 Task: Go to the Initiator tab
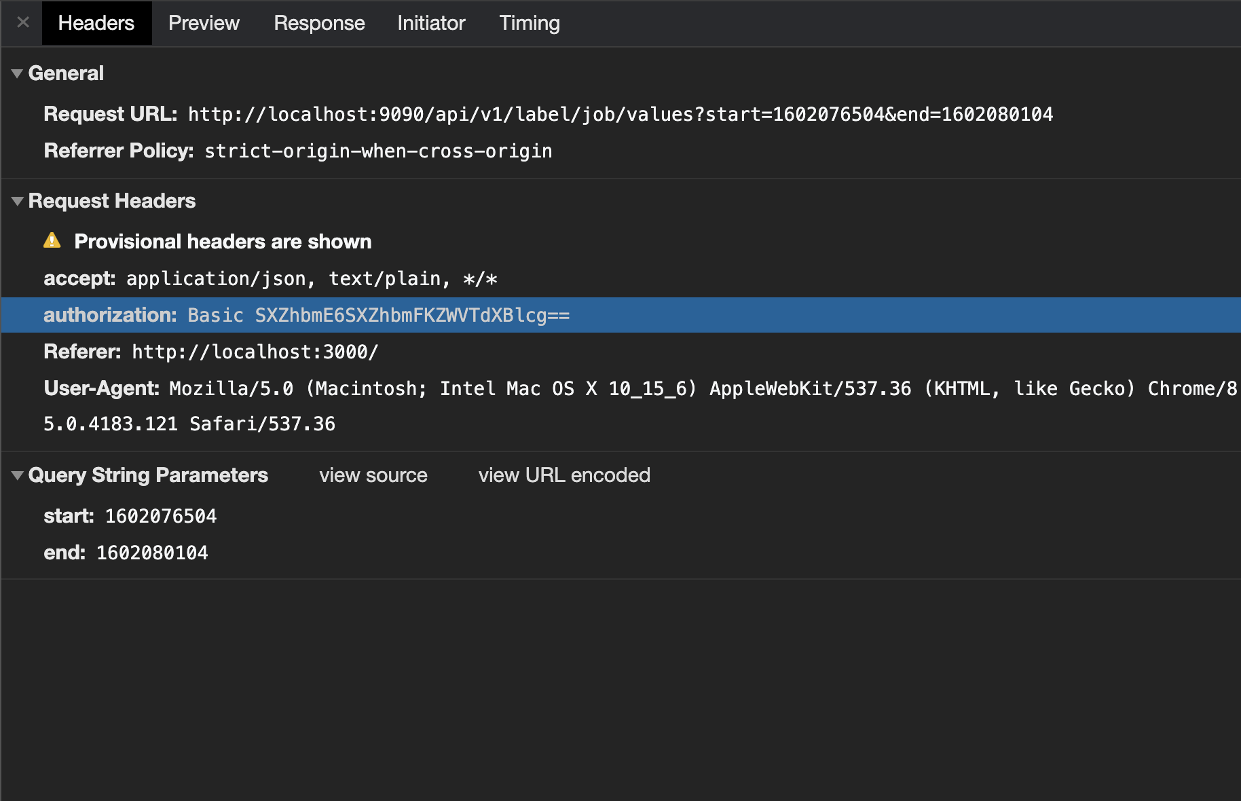point(431,23)
